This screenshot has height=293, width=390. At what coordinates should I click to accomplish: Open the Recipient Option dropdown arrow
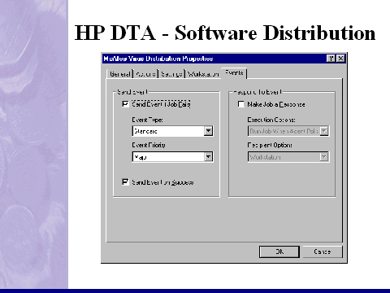coord(324,157)
